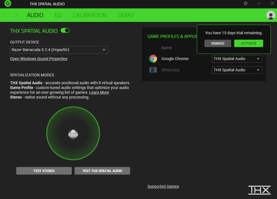
Task: Open the Supported Games link
Action: tap(163, 186)
